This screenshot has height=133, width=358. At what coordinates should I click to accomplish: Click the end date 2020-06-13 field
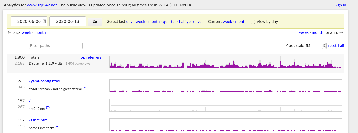[x=68, y=22]
